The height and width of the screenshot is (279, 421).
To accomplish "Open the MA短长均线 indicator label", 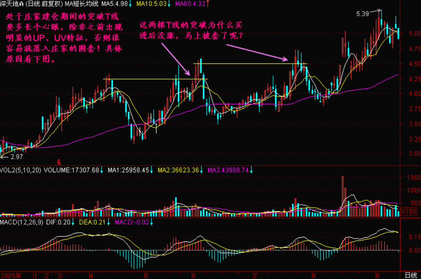I will tap(80, 4).
